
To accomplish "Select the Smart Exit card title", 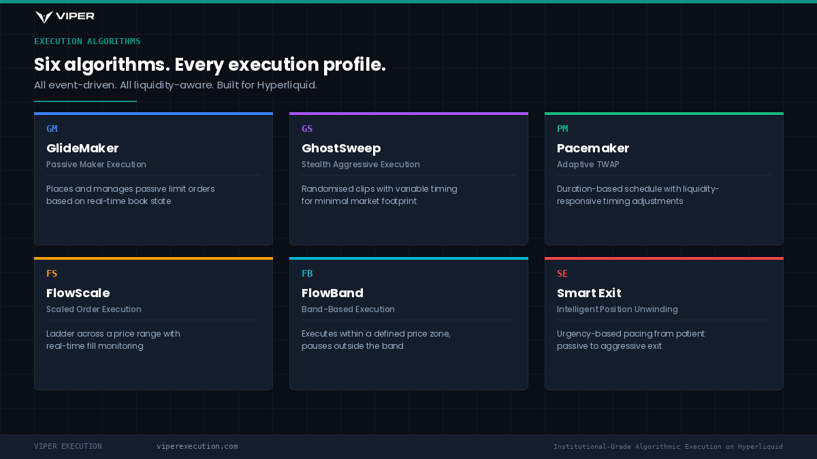I will (x=589, y=293).
